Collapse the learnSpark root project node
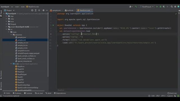The image size is (180, 101). [x=4, y=14]
